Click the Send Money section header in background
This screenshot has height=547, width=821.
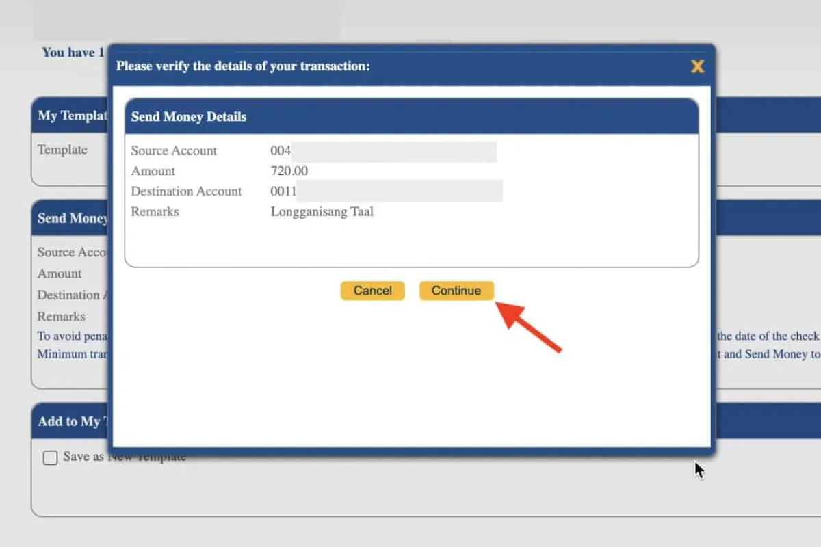click(71, 218)
